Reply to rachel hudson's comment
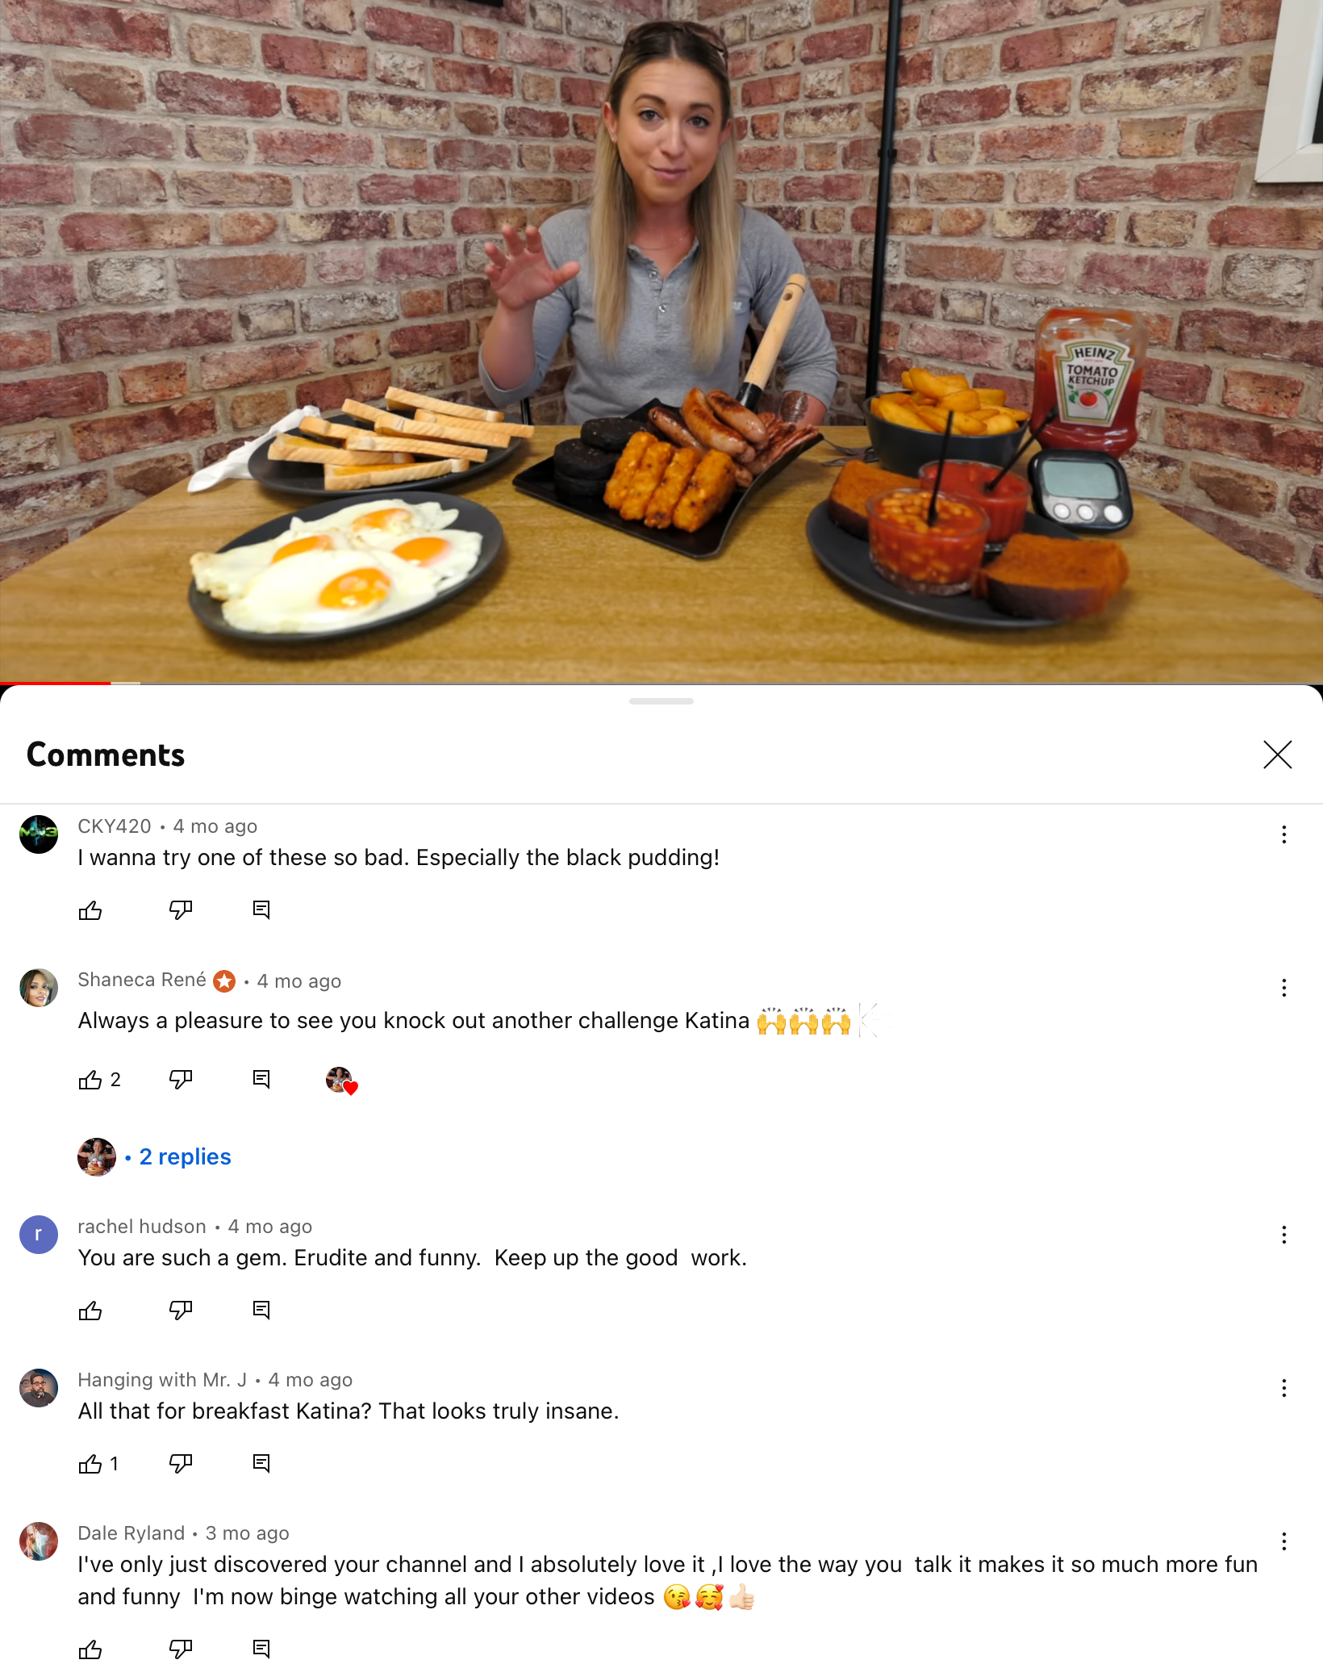1323x1664 pixels. click(x=261, y=1311)
